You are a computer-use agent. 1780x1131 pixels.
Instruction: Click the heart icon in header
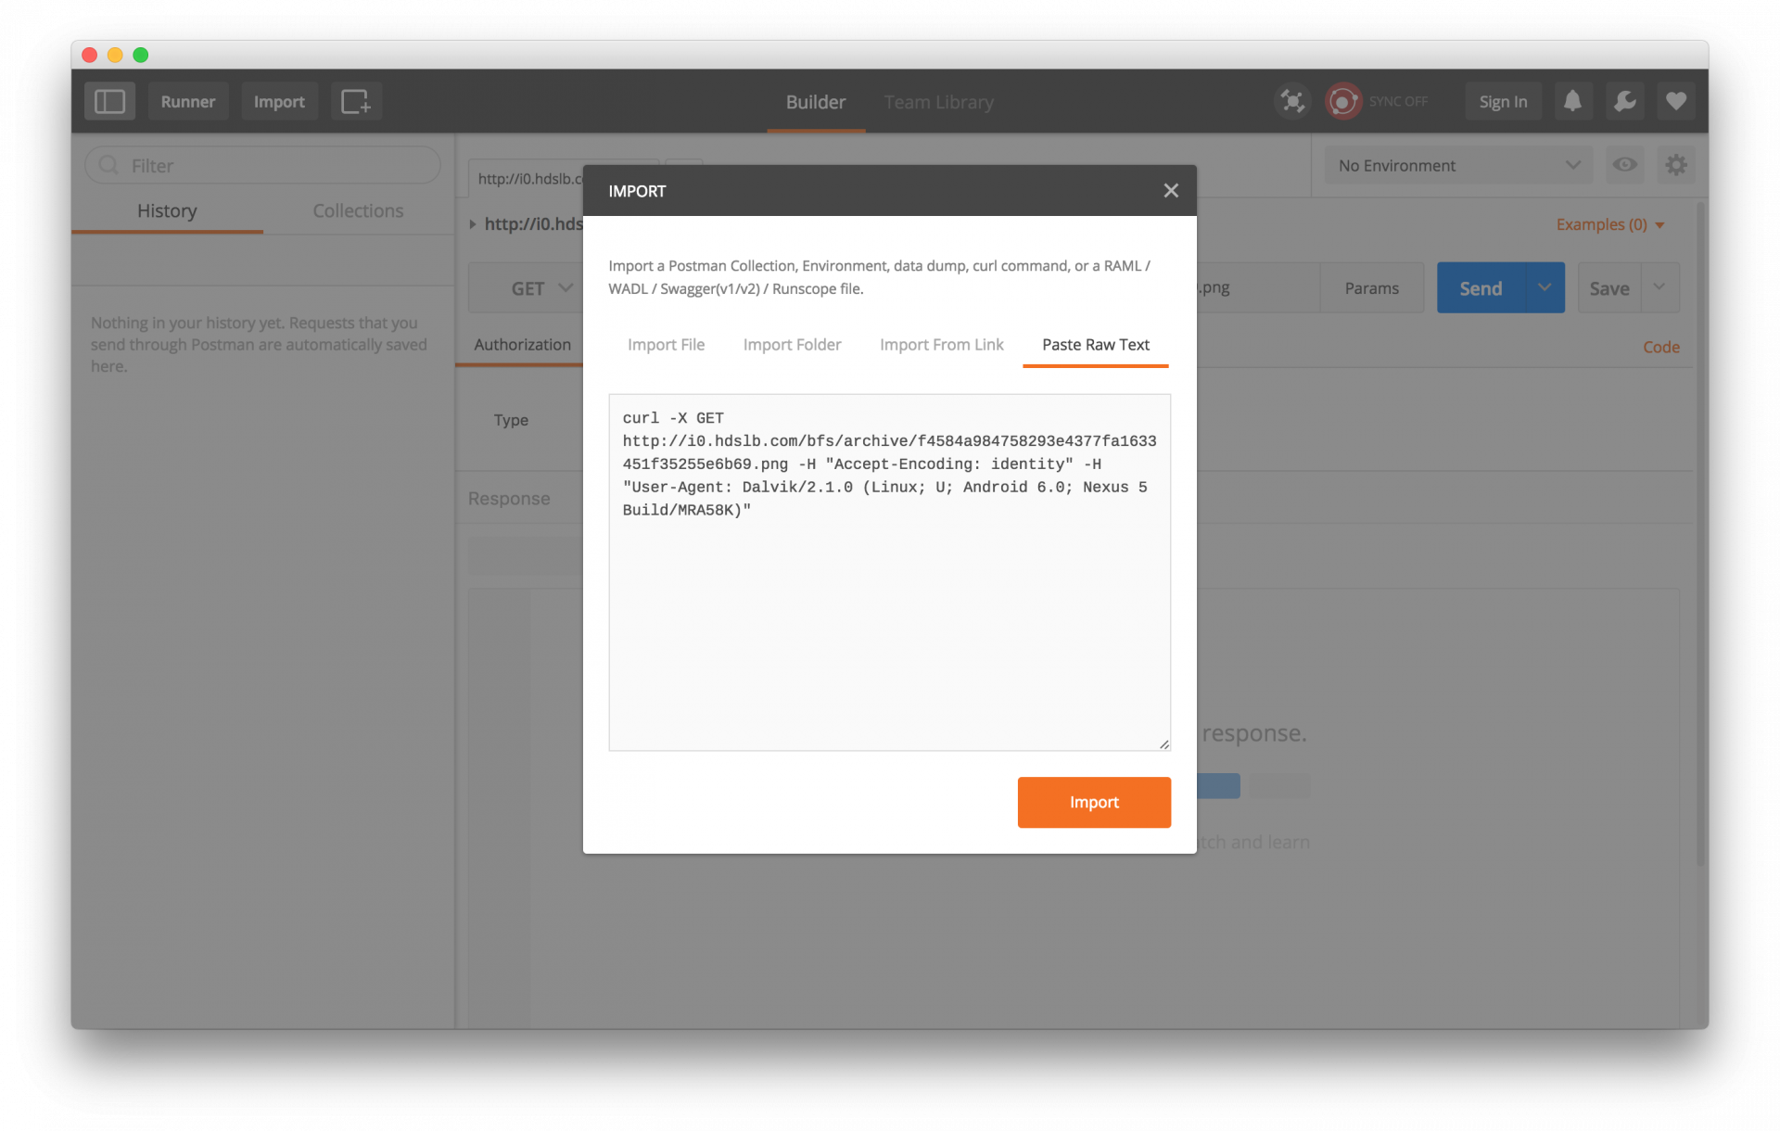1676,101
